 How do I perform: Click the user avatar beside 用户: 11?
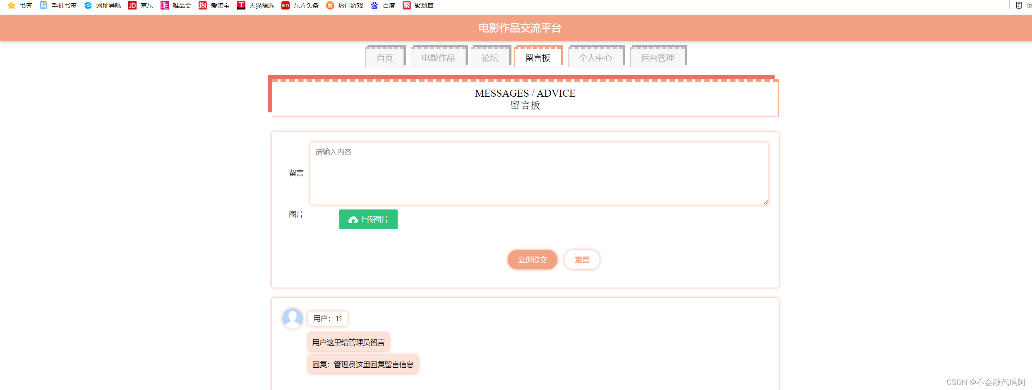click(x=292, y=318)
